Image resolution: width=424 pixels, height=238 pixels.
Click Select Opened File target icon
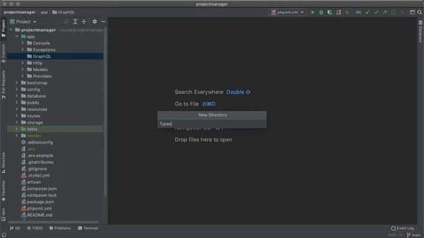[x=66, y=22]
